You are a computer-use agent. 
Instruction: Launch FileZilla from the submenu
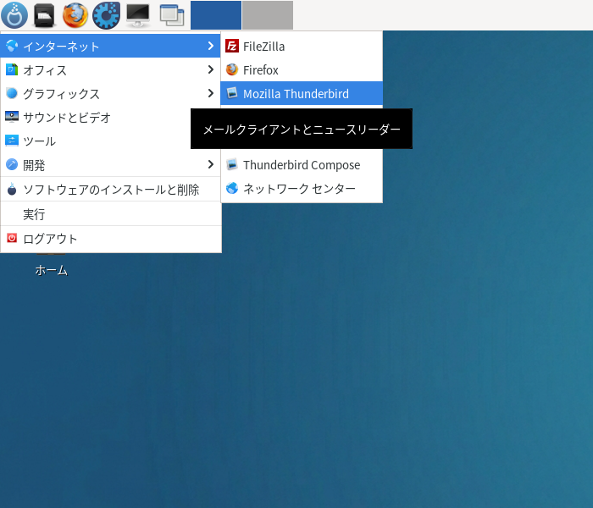[302, 46]
